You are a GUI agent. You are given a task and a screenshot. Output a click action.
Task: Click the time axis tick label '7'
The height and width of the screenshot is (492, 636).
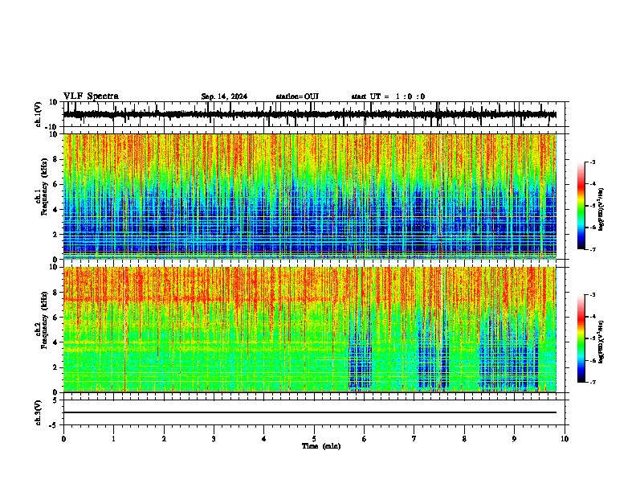(x=414, y=439)
